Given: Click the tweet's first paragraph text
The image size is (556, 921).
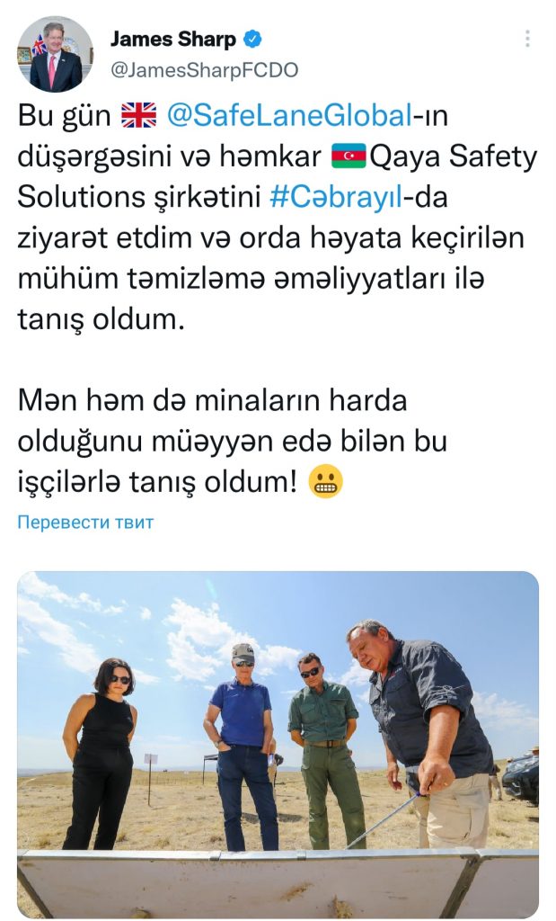Looking at the screenshot, I should click(277, 218).
